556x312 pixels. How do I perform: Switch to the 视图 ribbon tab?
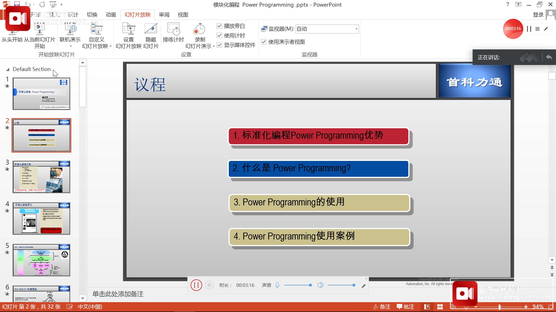(x=182, y=14)
